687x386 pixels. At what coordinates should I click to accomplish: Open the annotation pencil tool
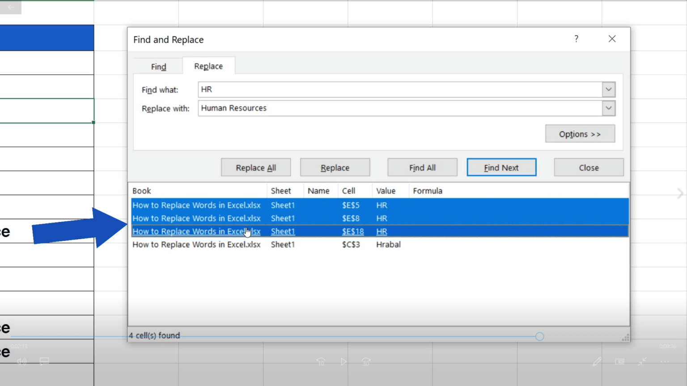pyautogui.click(x=598, y=361)
